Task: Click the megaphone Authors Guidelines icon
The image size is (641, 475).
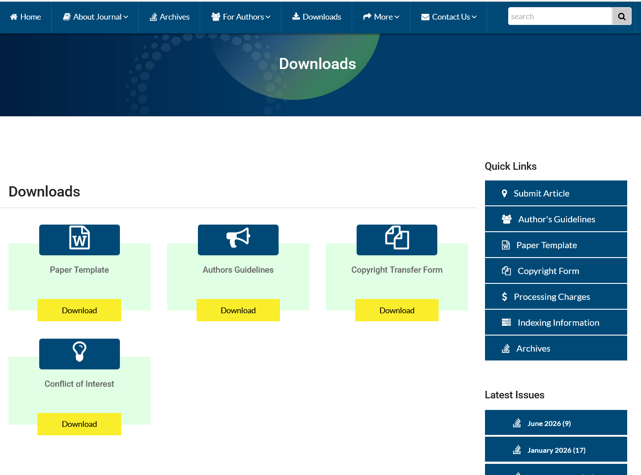Action: pos(238,237)
